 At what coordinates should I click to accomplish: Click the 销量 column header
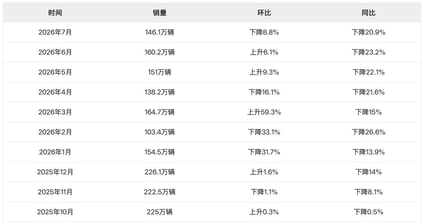tap(160, 13)
